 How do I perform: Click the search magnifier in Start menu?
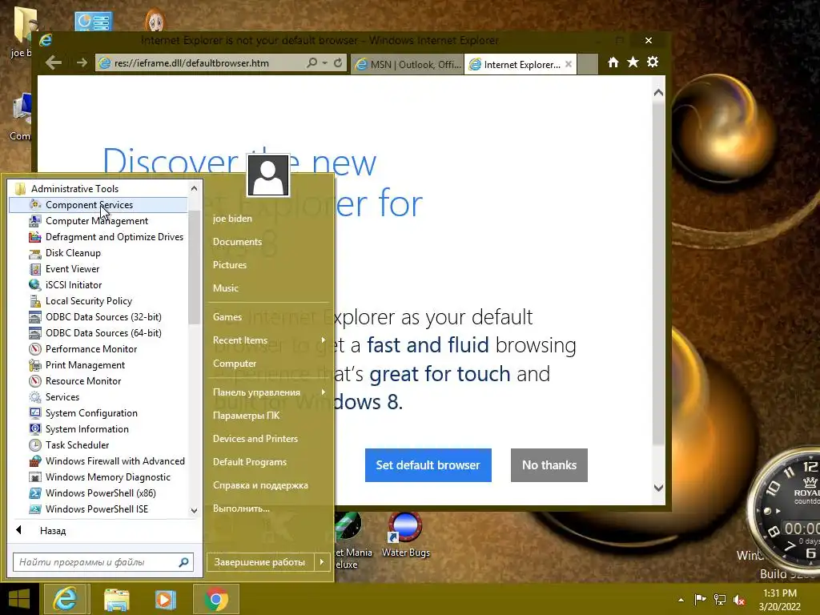click(x=183, y=562)
